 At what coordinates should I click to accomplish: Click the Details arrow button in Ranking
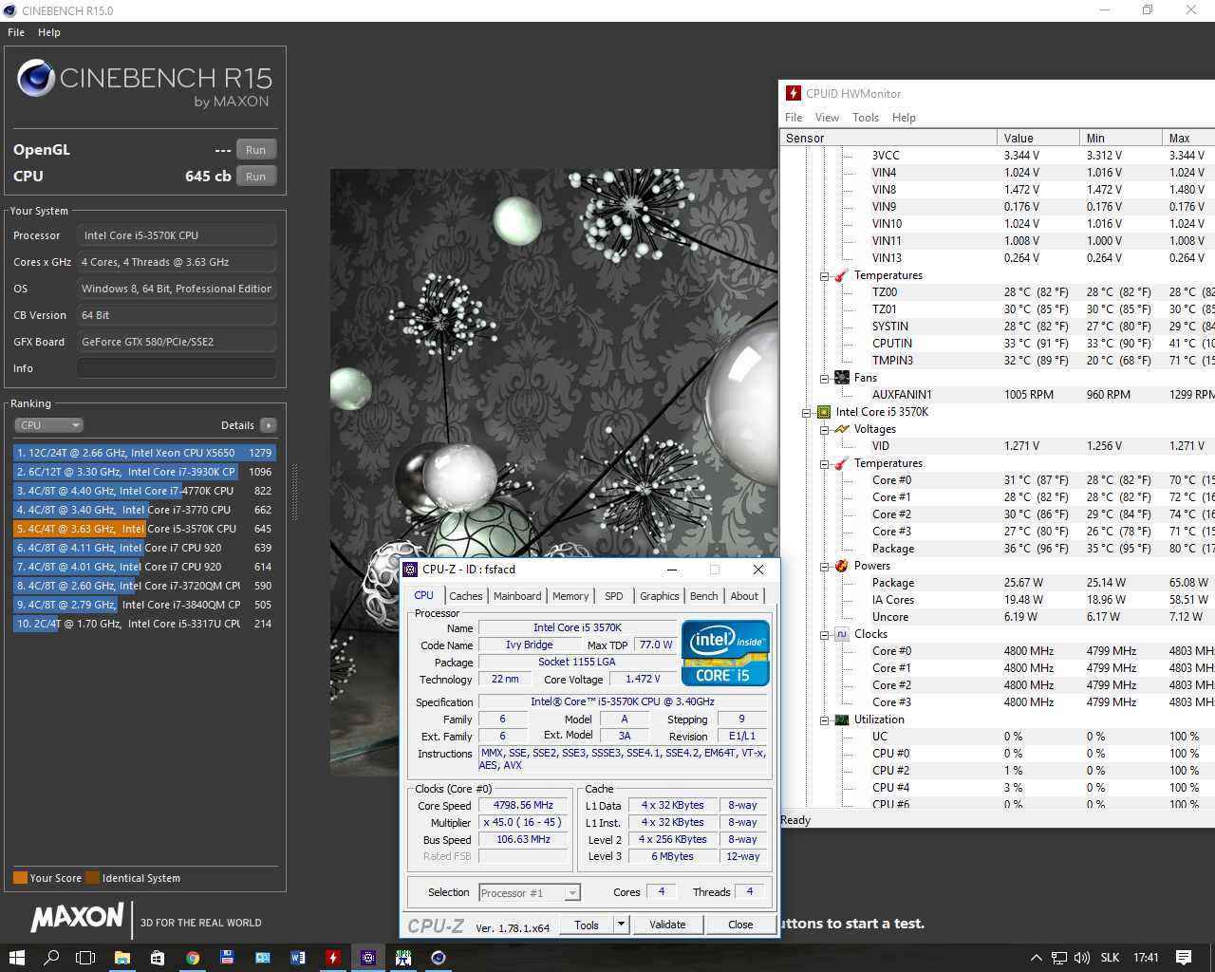tap(269, 425)
